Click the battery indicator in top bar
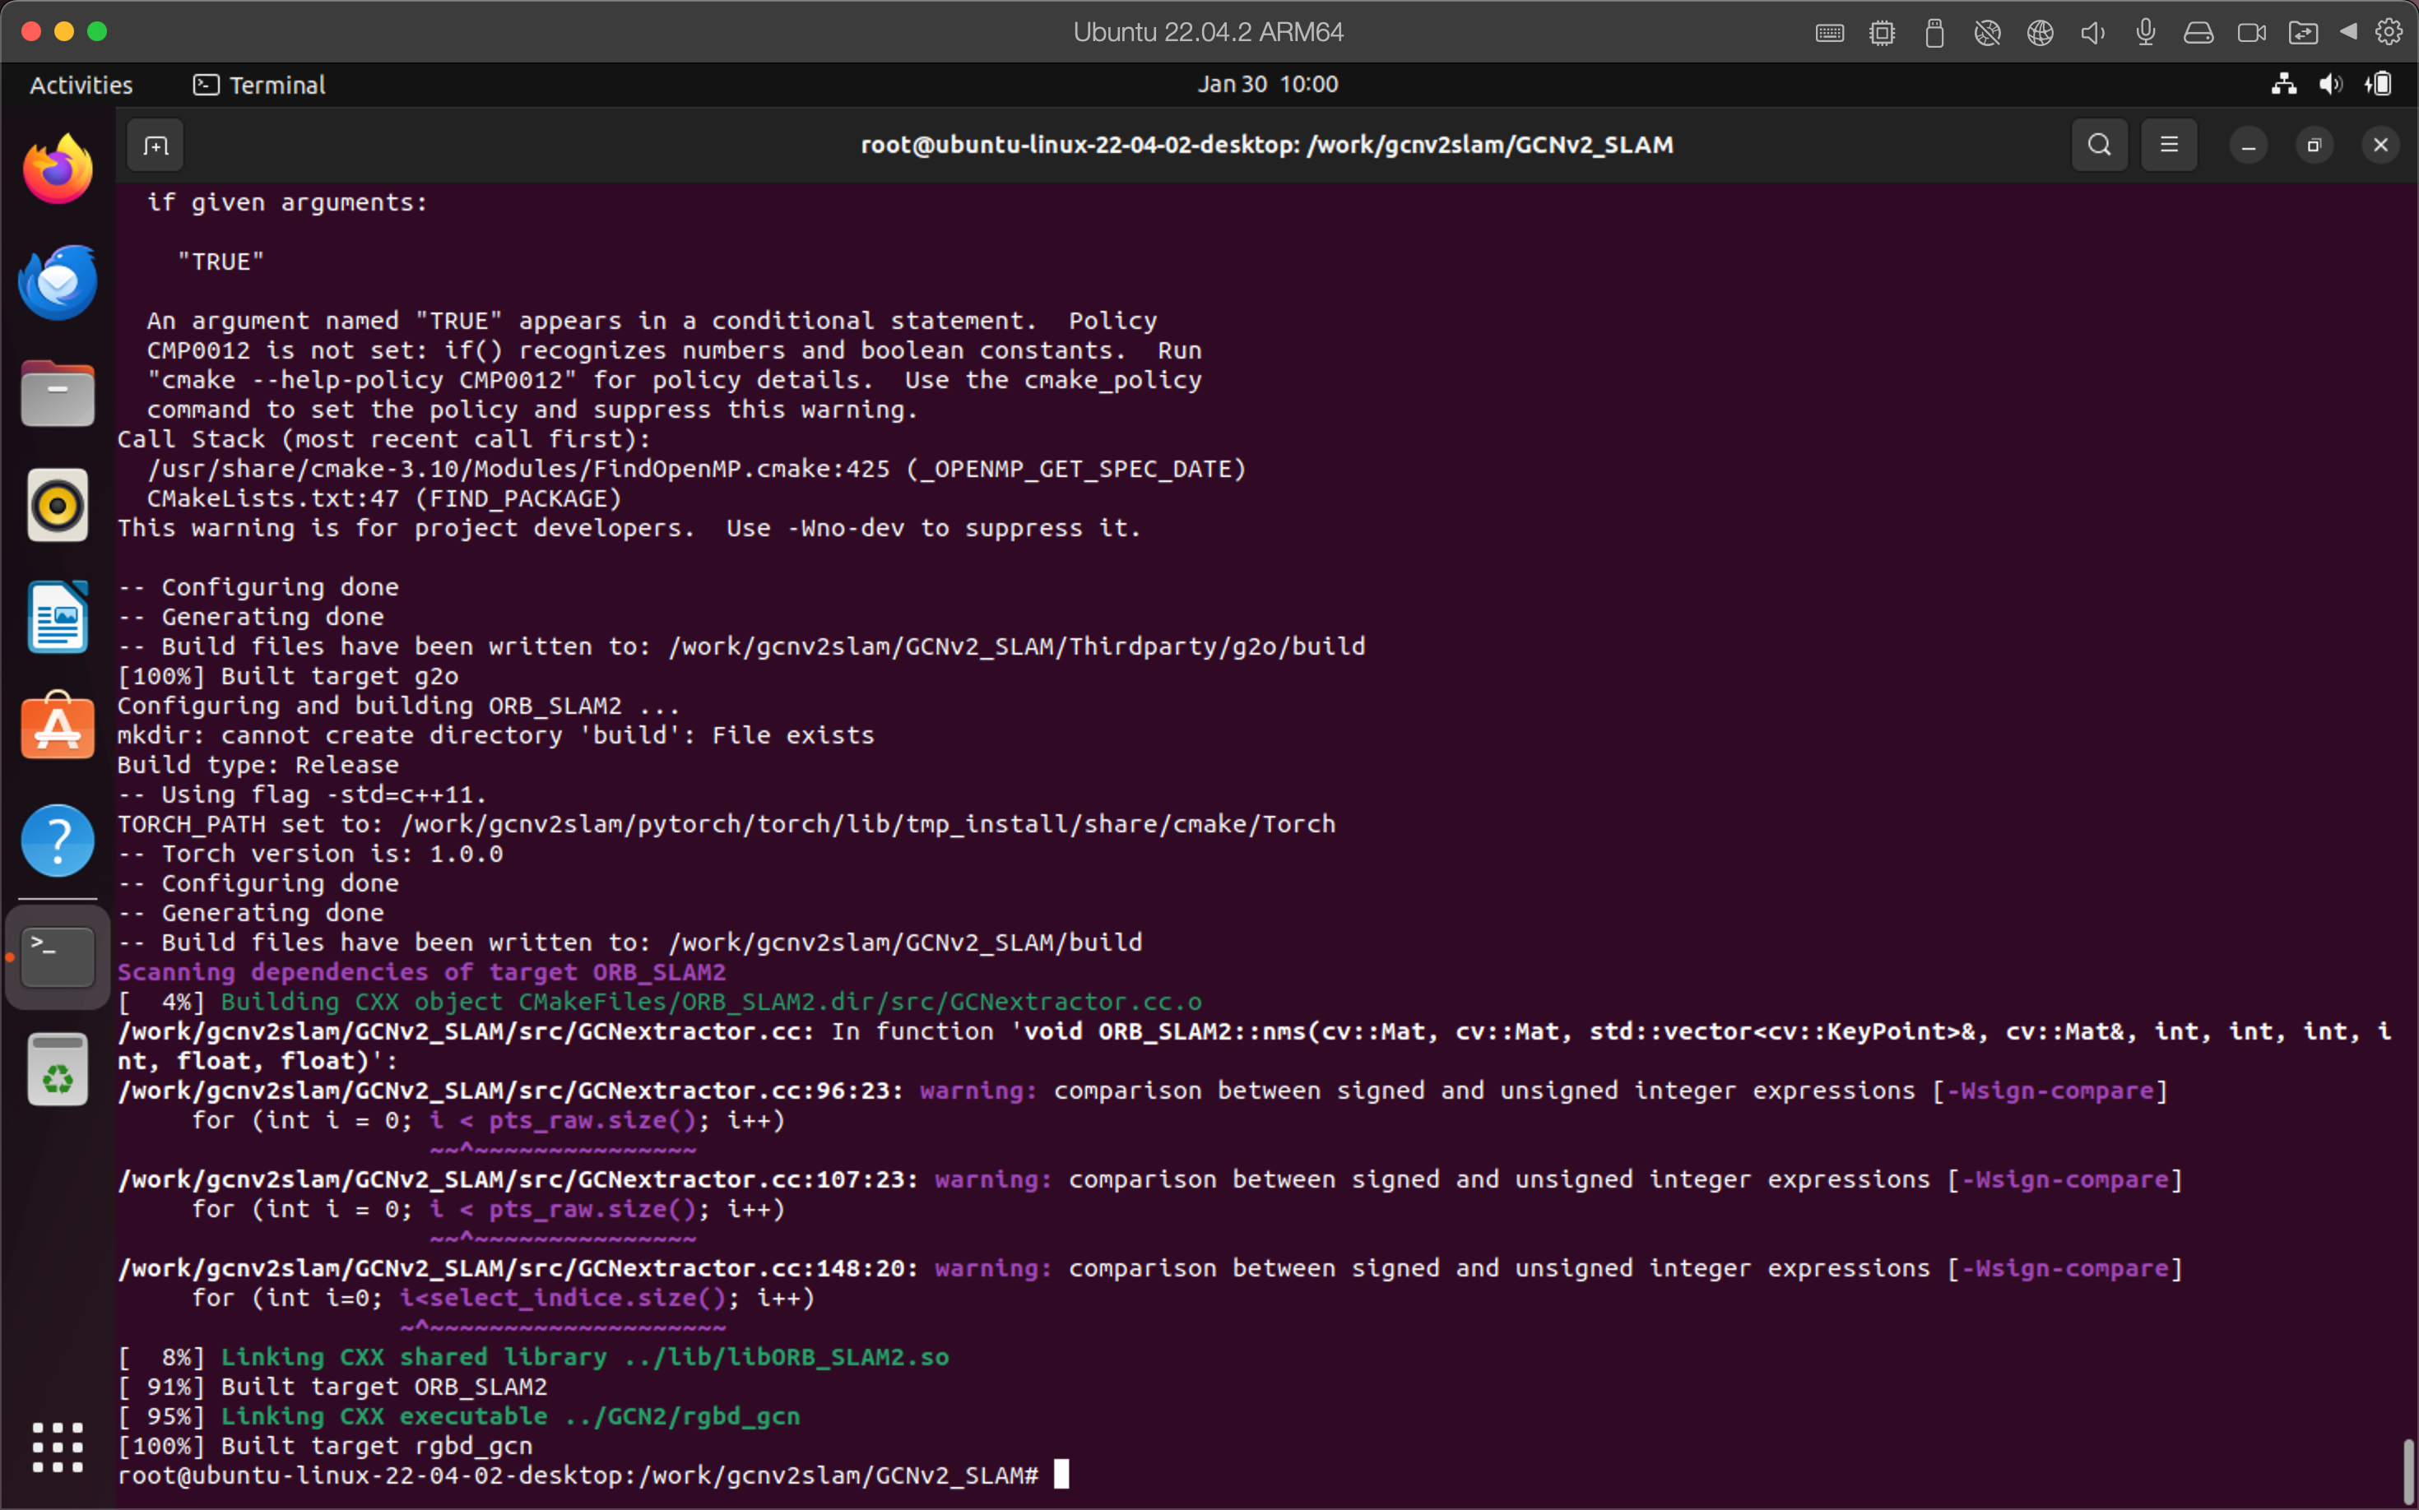This screenshot has height=1510, width=2419. [x=2379, y=85]
